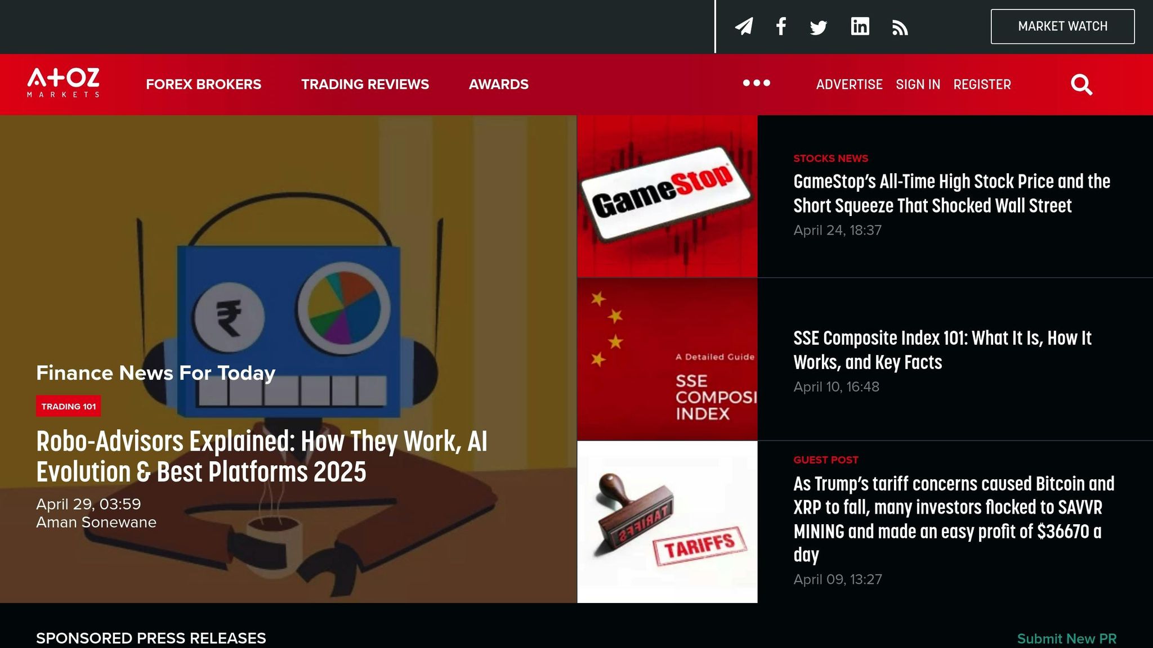1153x648 pixels.
Task: Open the Trump's tariff concerns article
Action: tap(954, 519)
